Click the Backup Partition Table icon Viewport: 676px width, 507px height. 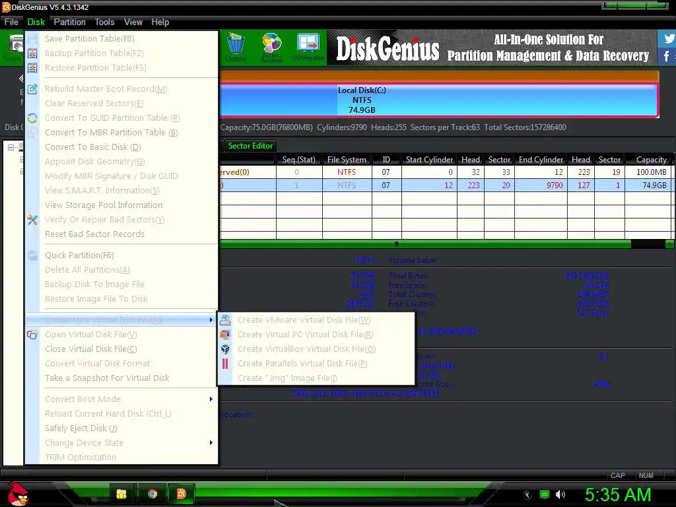[x=32, y=53]
